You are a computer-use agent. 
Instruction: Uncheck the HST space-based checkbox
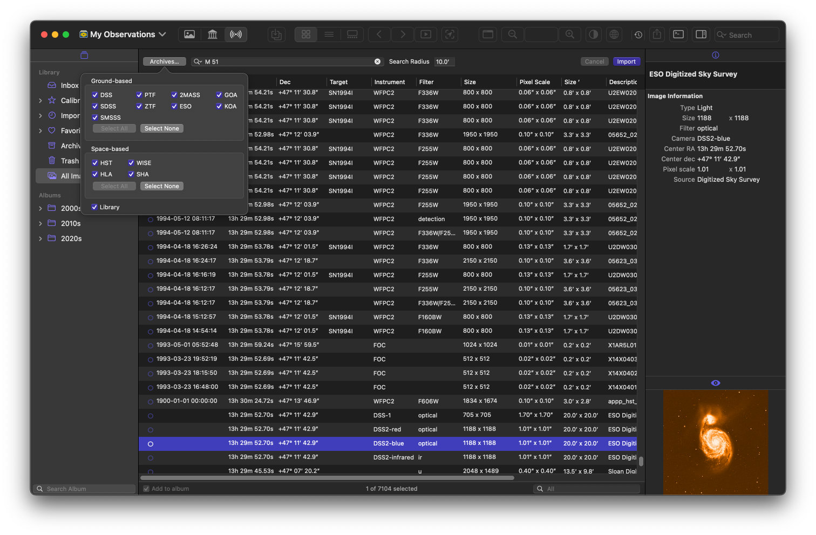click(x=95, y=163)
